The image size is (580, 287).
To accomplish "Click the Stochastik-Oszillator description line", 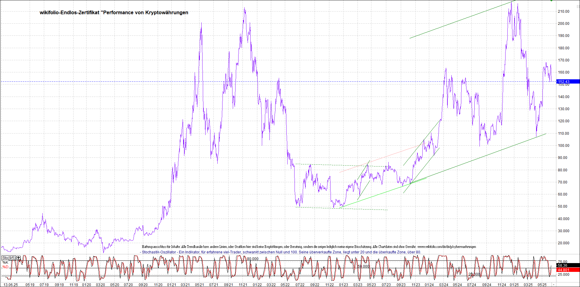I will point(280,252).
